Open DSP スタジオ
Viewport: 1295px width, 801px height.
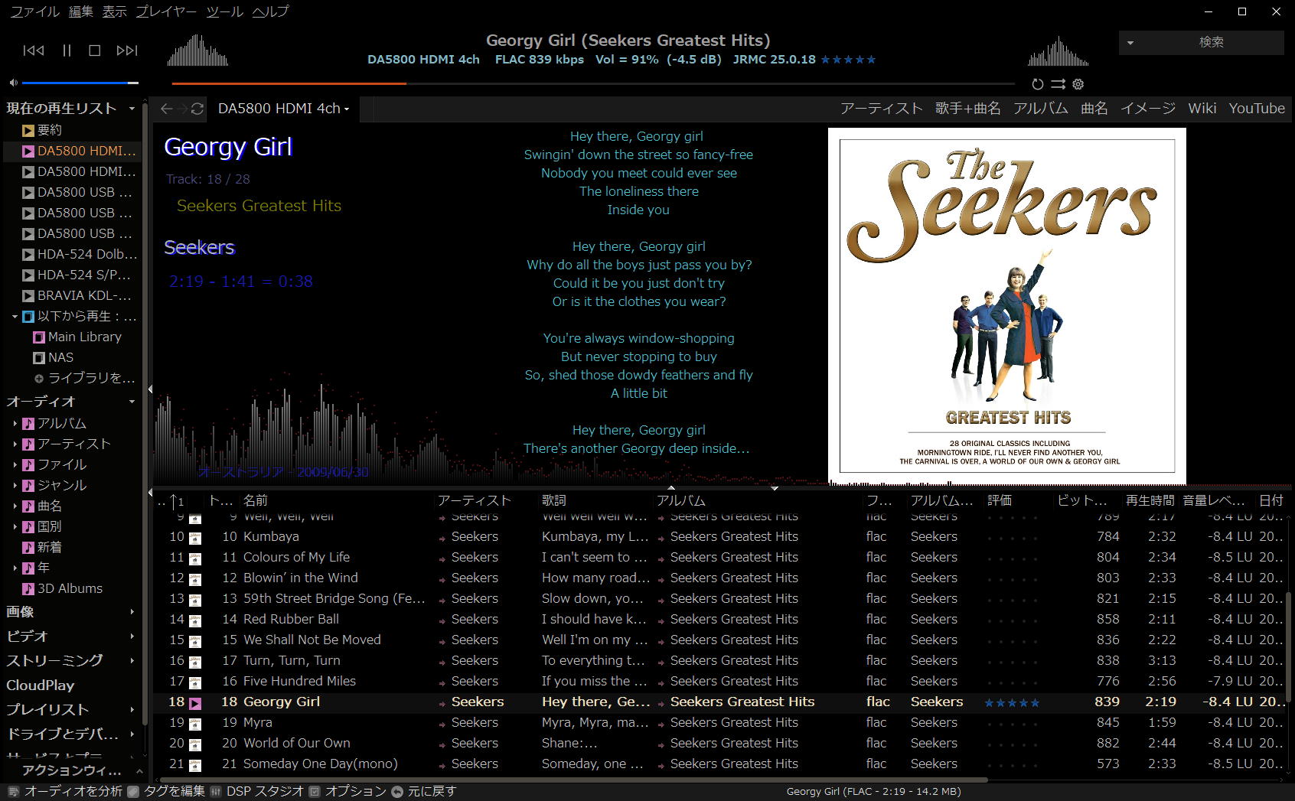257,791
